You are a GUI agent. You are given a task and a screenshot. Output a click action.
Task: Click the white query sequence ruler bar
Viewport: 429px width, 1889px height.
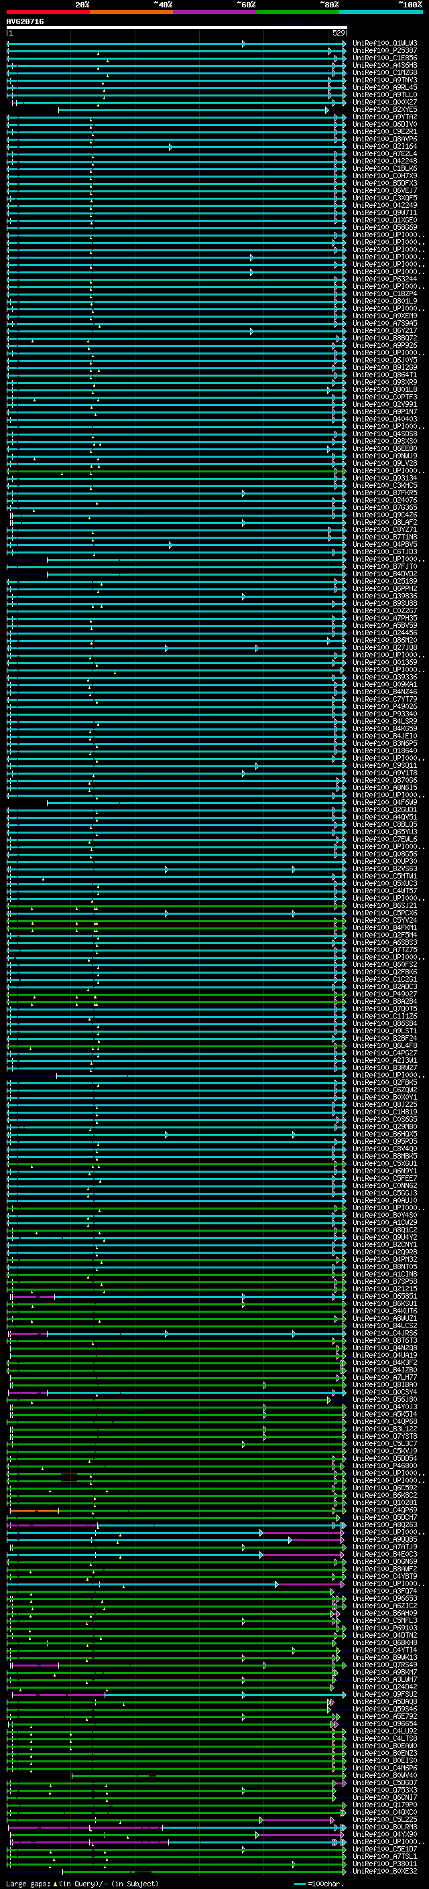click(177, 27)
